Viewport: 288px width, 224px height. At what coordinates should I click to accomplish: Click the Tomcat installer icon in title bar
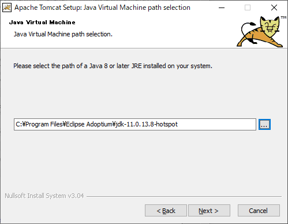(x=7, y=8)
